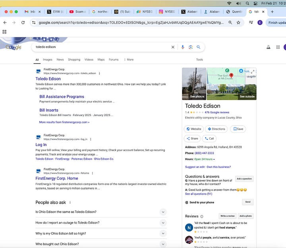Image resolution: width=286 pixels, height=248 pixels.
Task: Open Search Labs flask icon
Action: tap(268, 47)
